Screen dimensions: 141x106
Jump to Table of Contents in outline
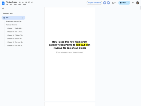[12, 25]
